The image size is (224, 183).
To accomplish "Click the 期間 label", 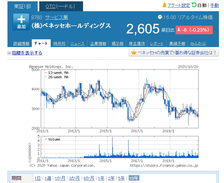I will pos(16,178).
